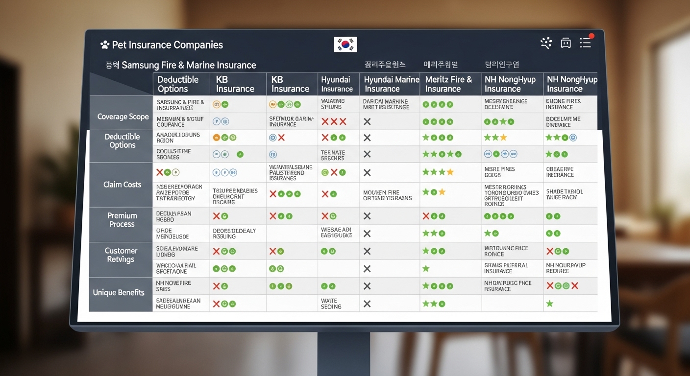This screenshot has width=690, height=376.
Task: Click the SFETMUOR OARINF INSURANCE cell
Action: (292, 121)
